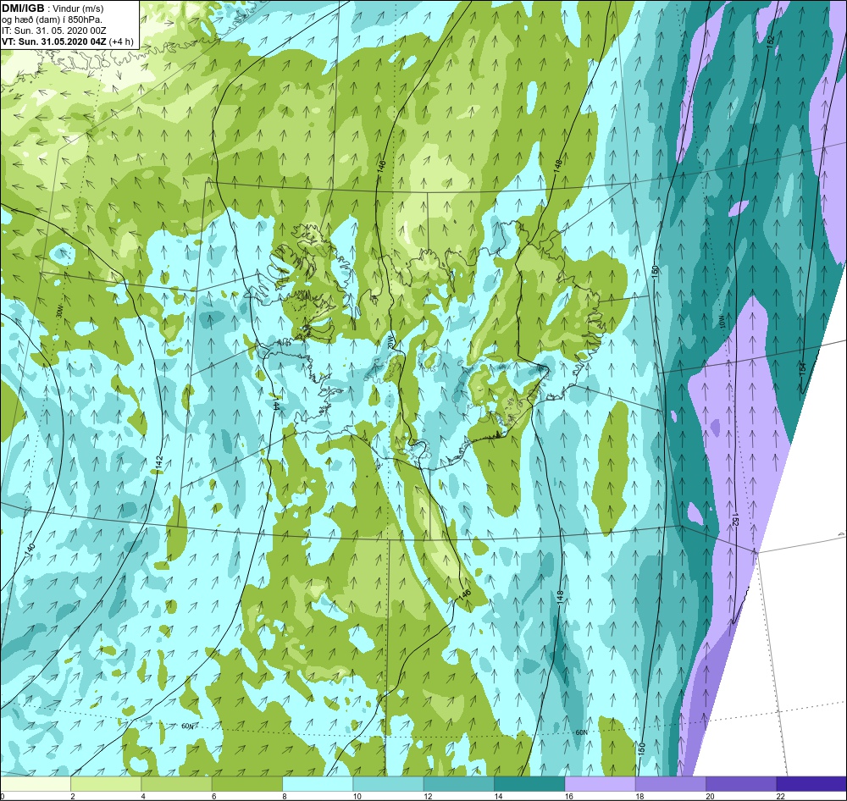Click the 146 contour label south of Iceland
Viewport: 847px width, 801px height.
coord(464,594)
